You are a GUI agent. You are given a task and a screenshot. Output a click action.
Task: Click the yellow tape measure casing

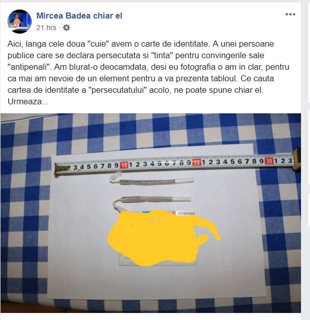coord(297,159)
